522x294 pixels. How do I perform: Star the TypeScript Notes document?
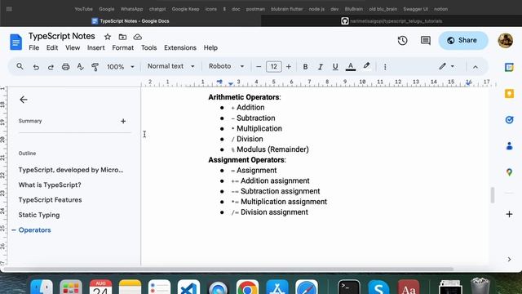108,37
